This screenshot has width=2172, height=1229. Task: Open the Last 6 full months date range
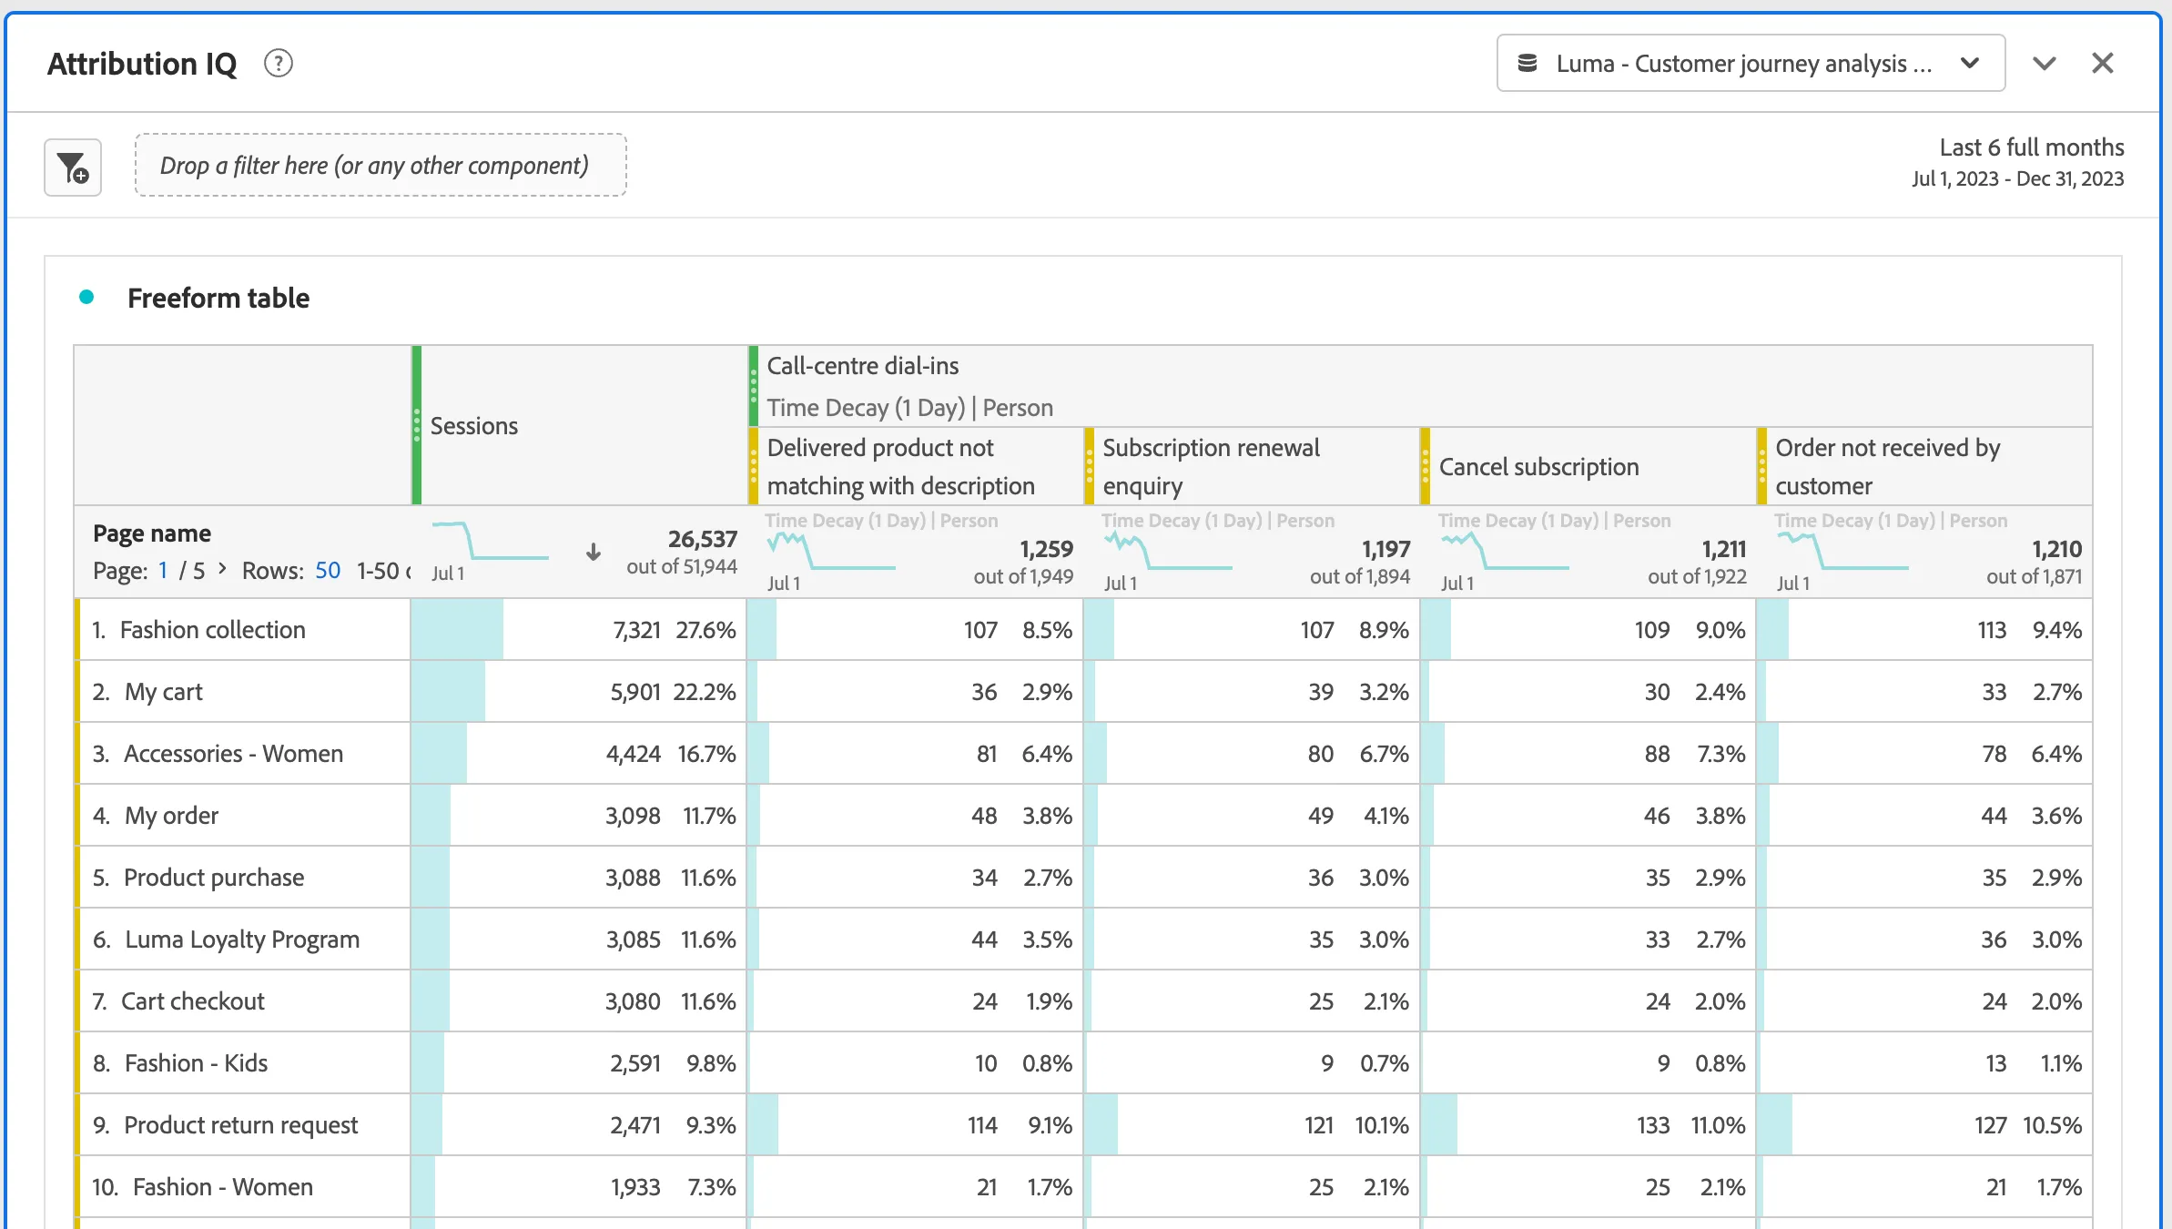click(x=2017, y=162)
